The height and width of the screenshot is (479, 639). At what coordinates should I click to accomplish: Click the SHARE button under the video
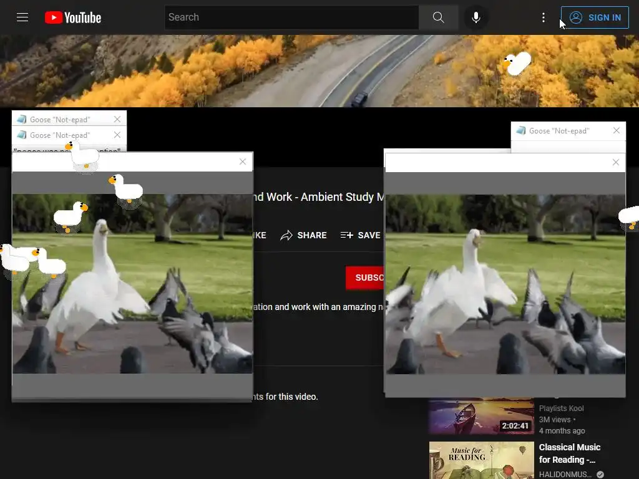click(x=304, y=235)
